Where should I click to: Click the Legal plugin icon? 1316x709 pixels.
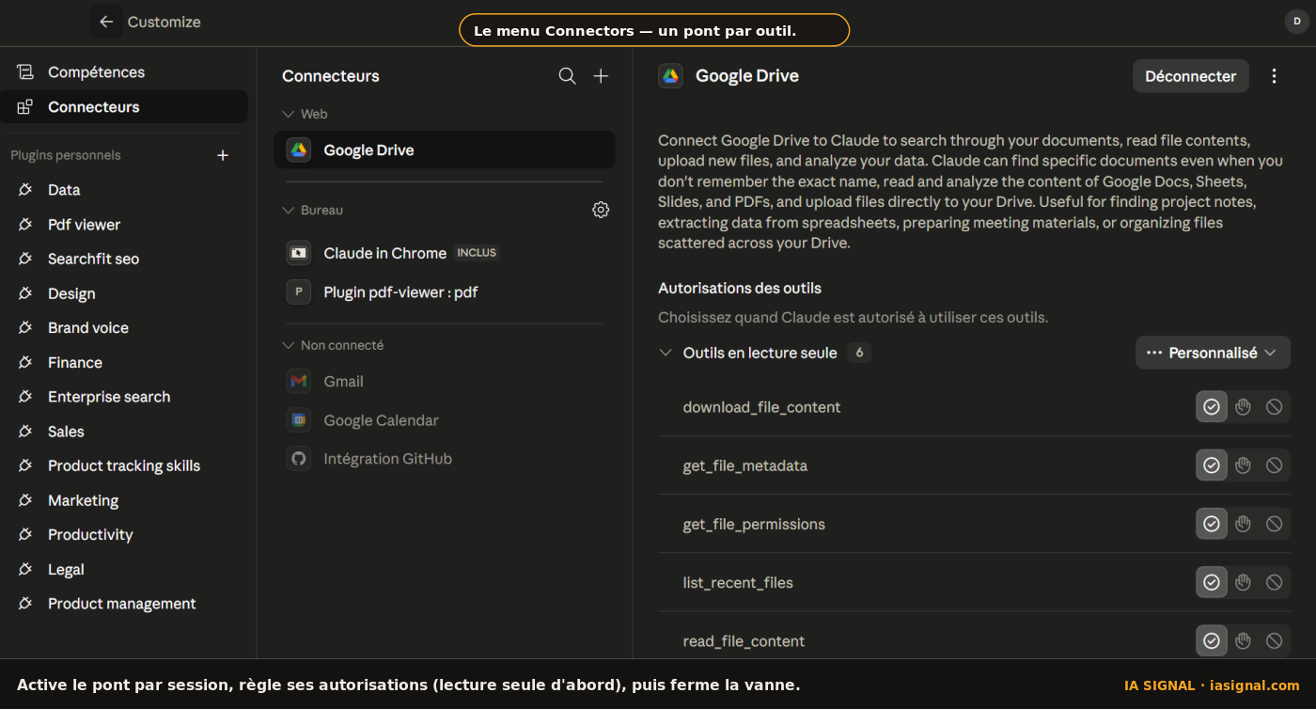click(x=25, y=569)
